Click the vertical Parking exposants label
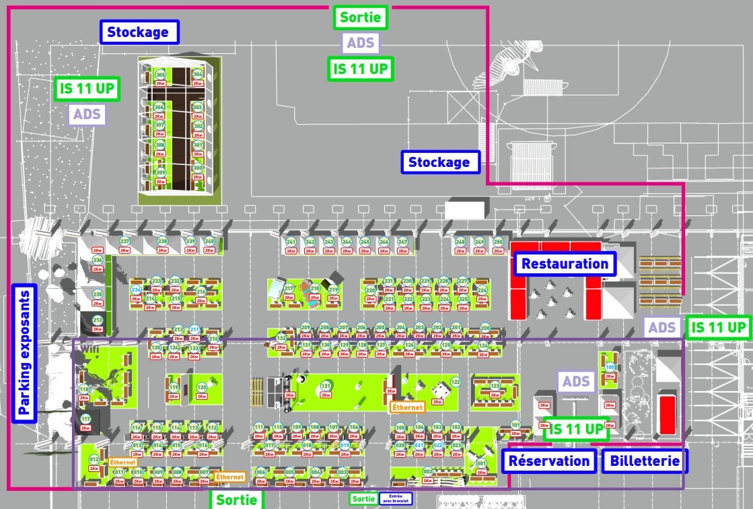This screenshot has height=509, width=753. 24,353
